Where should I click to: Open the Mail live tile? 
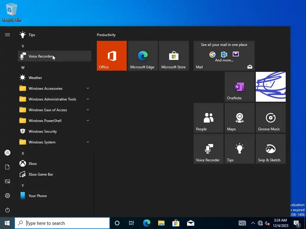coord(224,56)
